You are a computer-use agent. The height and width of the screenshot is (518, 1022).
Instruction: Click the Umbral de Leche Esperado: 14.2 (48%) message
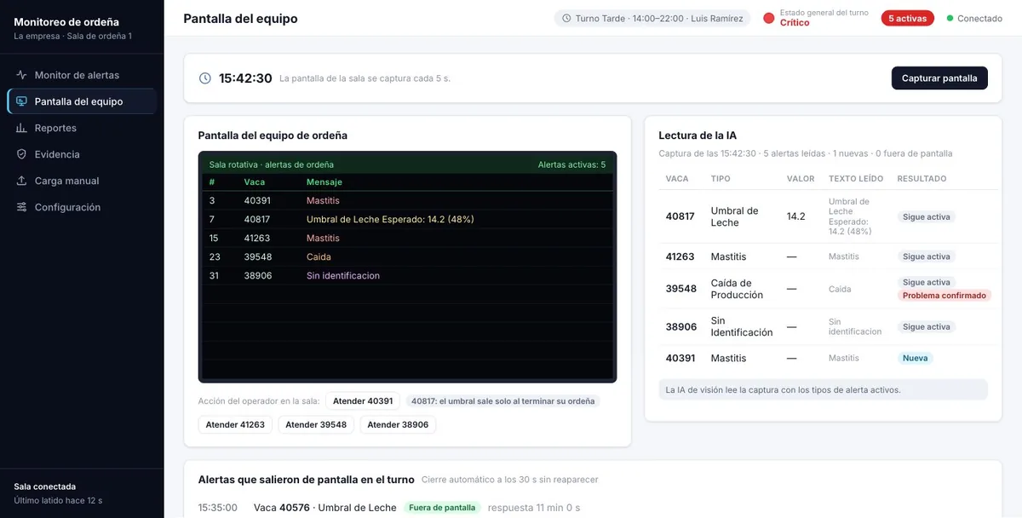pyautogui.click(x=390, y=219)
